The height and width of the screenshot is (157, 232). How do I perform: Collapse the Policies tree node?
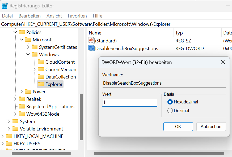pyautogui.click(x=15, y=32)
